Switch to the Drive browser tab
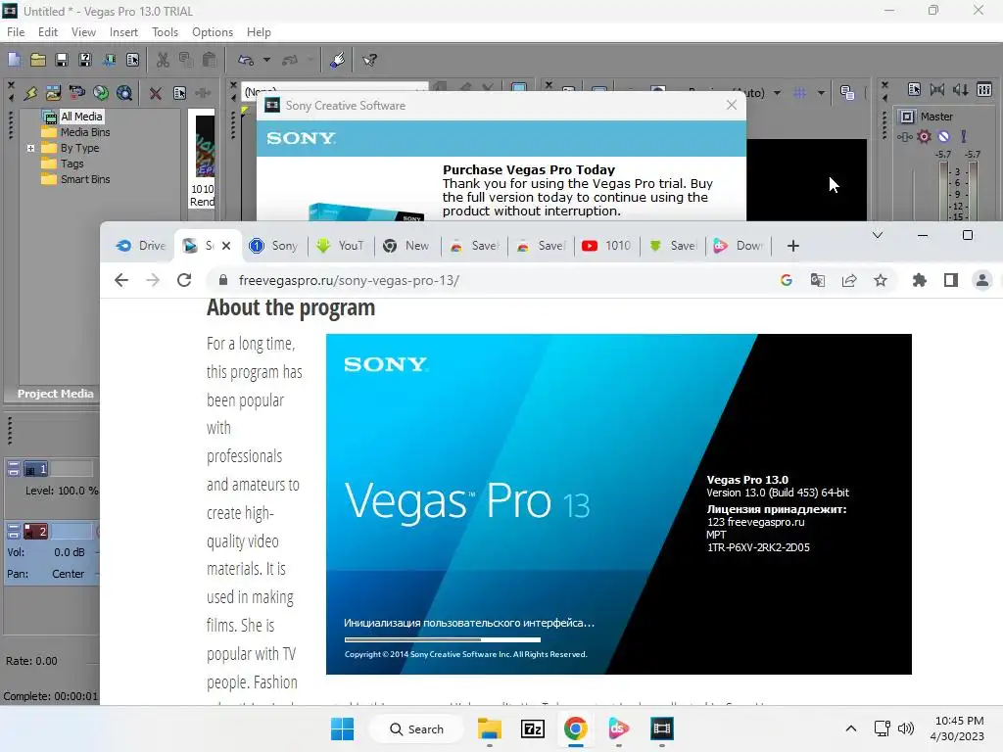 (x=141, y=246)
